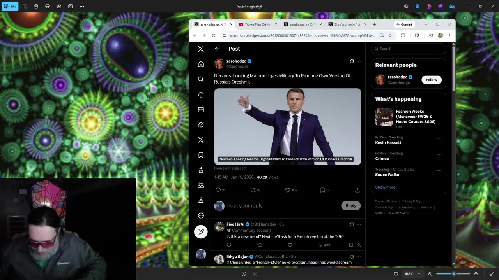The height and width of the screenshot is (280, 499).
Task: Open Kevin Hassett trend options ellipsis
Action: point(439,138)
